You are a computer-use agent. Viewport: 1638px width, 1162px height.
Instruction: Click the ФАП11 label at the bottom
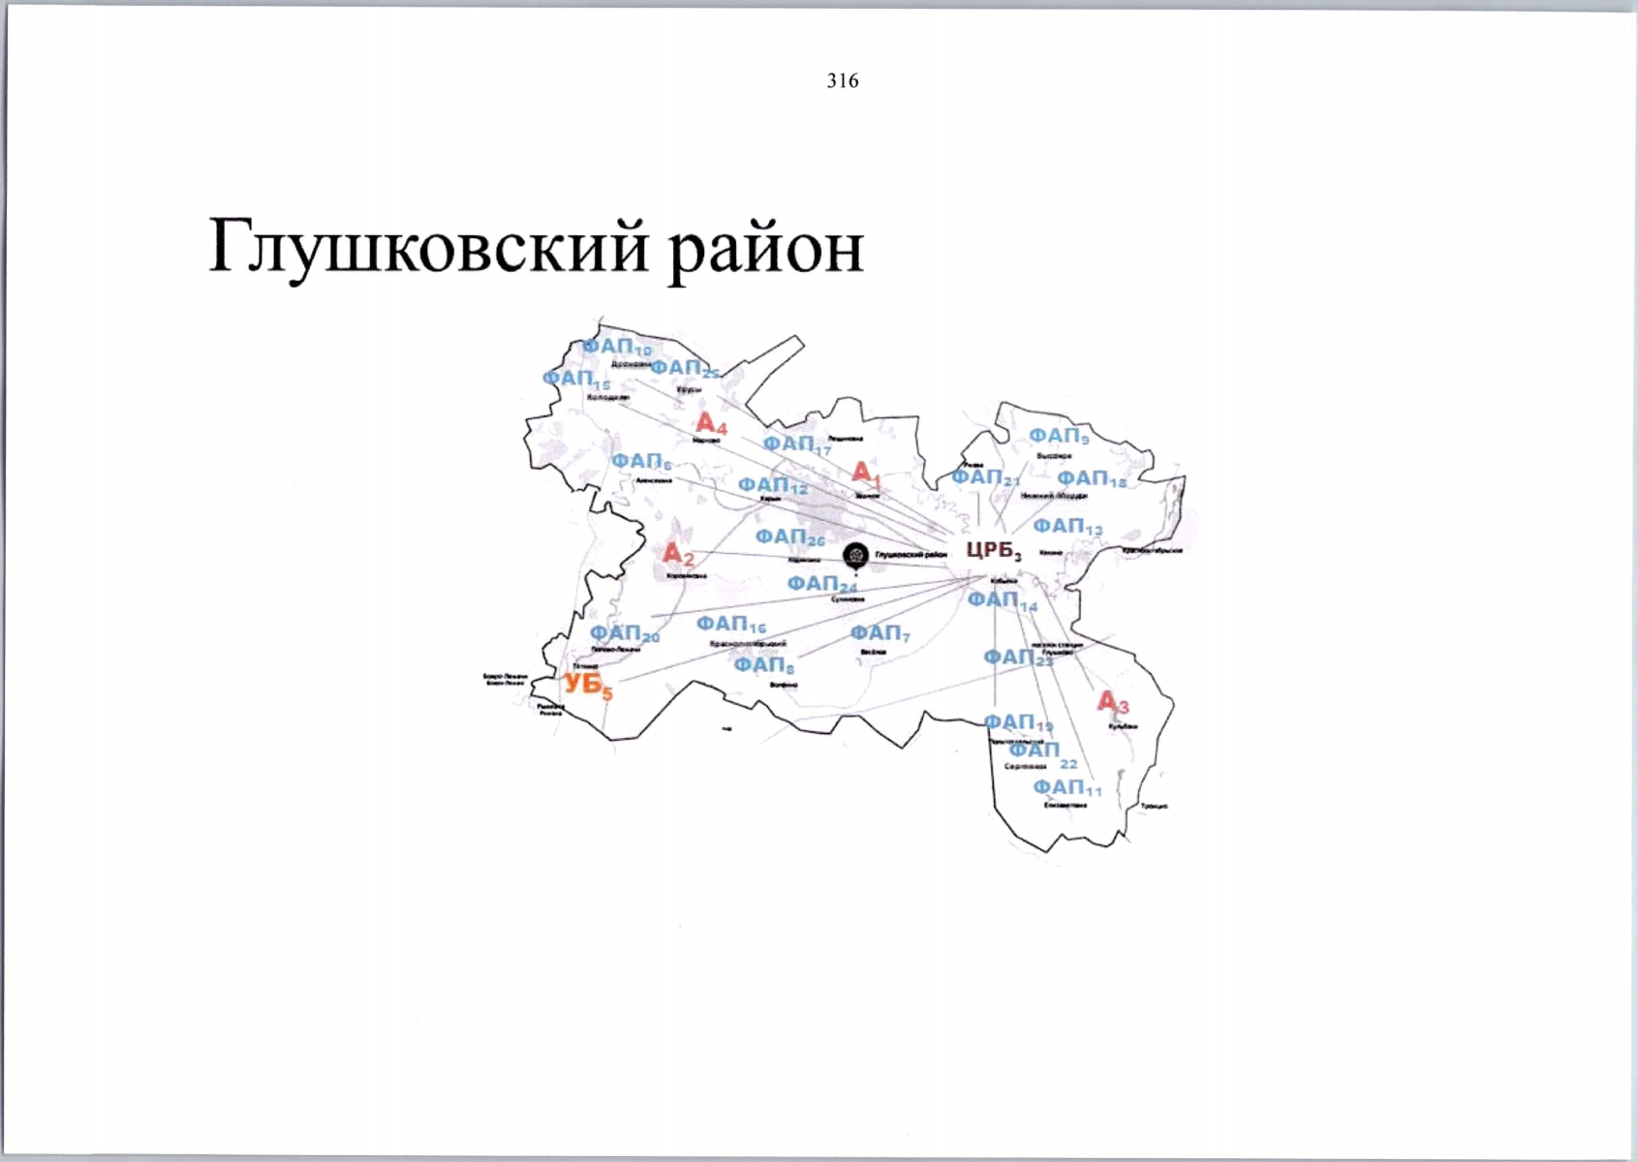point(1067,788)
